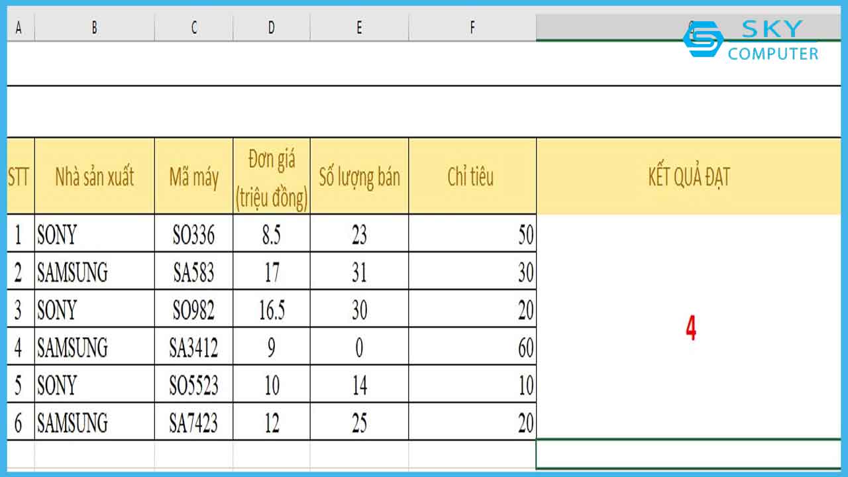Select target value 60 cell
Viewport: 848px width, 477px height.
point(472,346)
